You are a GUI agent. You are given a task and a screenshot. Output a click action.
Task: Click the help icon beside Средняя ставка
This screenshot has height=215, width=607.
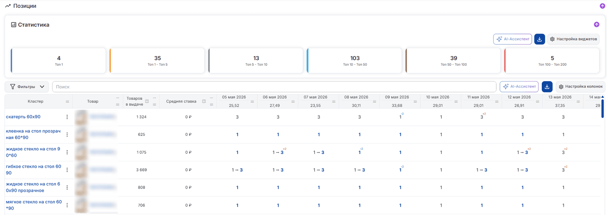[x=204, y=101]
